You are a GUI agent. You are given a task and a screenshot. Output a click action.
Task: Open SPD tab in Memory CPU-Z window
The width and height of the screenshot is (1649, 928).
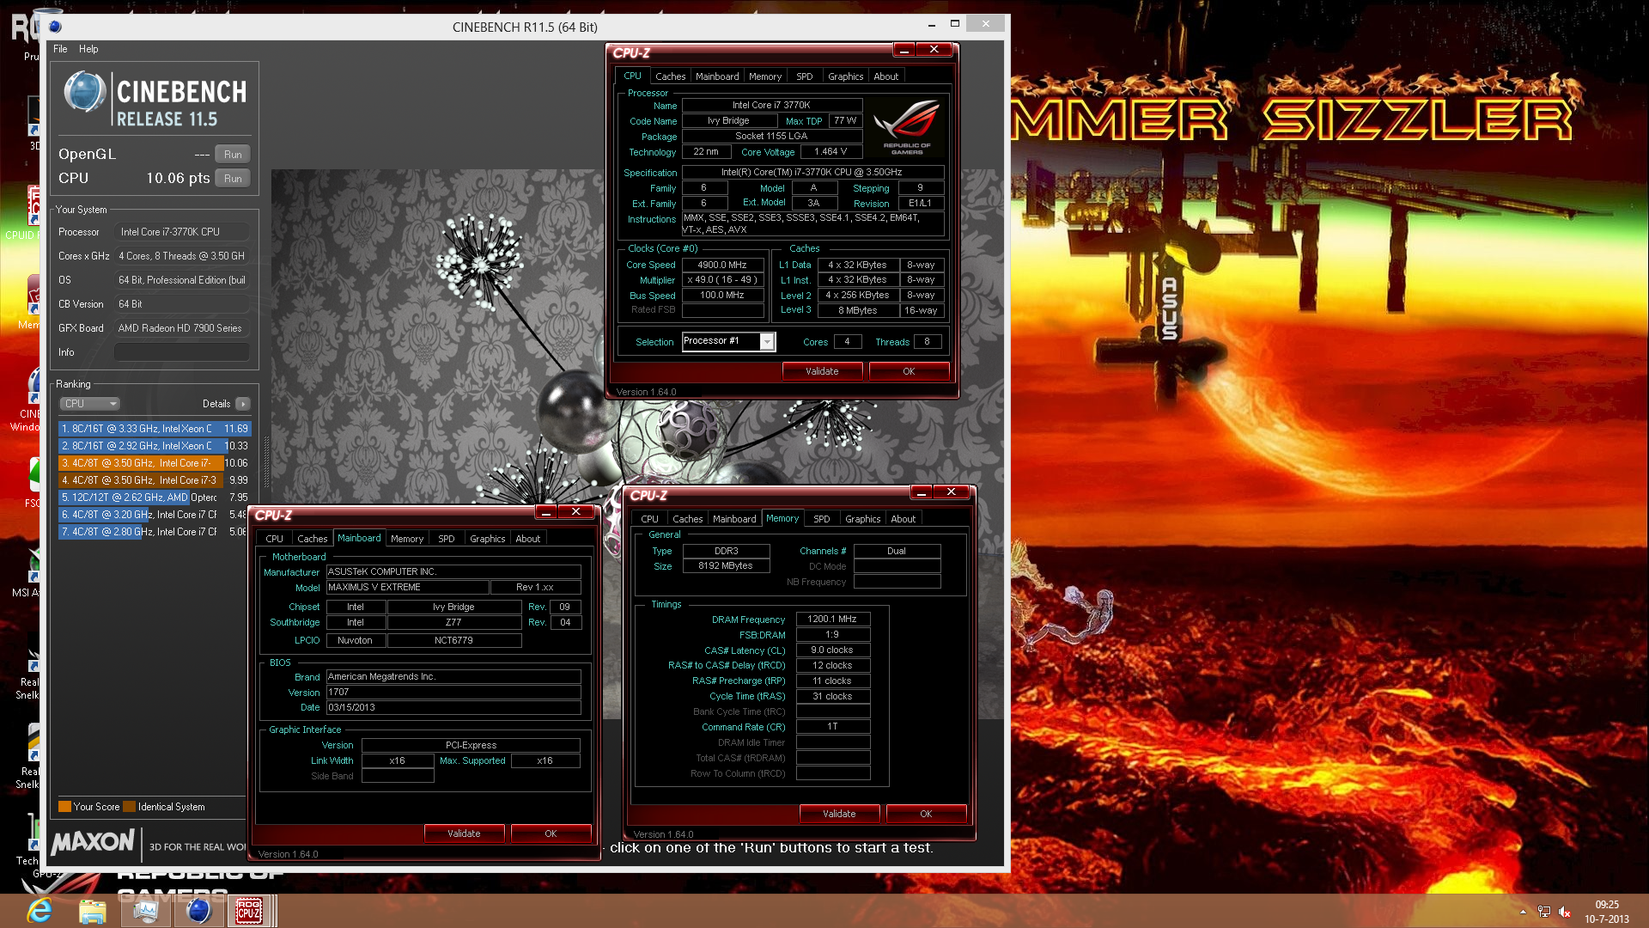(x=821, y=519)
